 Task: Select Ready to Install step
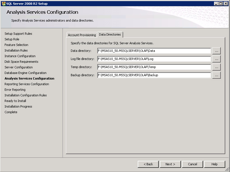15,101
